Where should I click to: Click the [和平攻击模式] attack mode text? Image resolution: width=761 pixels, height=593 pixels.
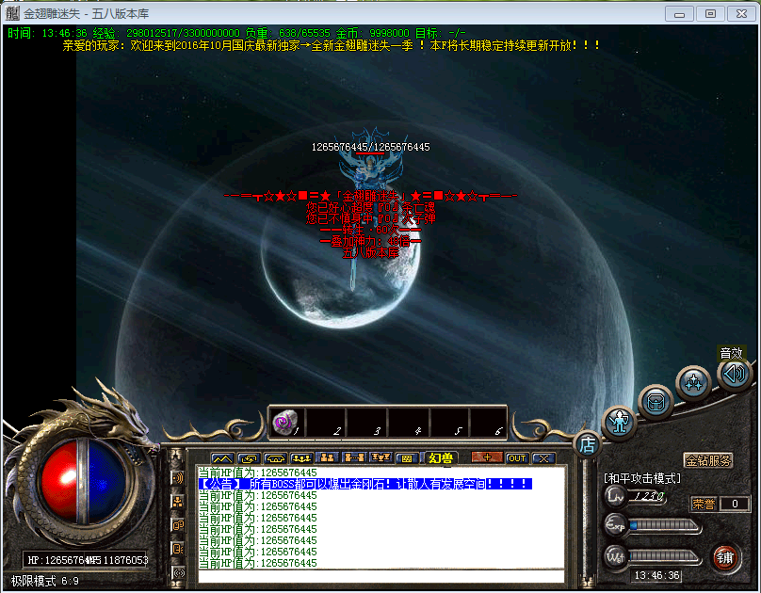point(642,478)
